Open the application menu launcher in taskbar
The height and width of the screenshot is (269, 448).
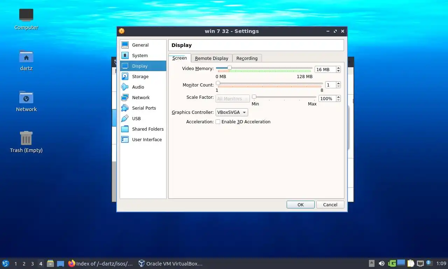pyautogui.click(x=5, y=263)
